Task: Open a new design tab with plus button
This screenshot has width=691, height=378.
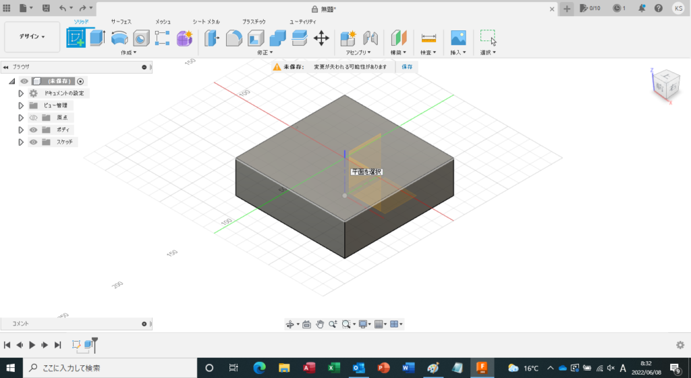Action: pyautogui.click(x=567, y=8)
